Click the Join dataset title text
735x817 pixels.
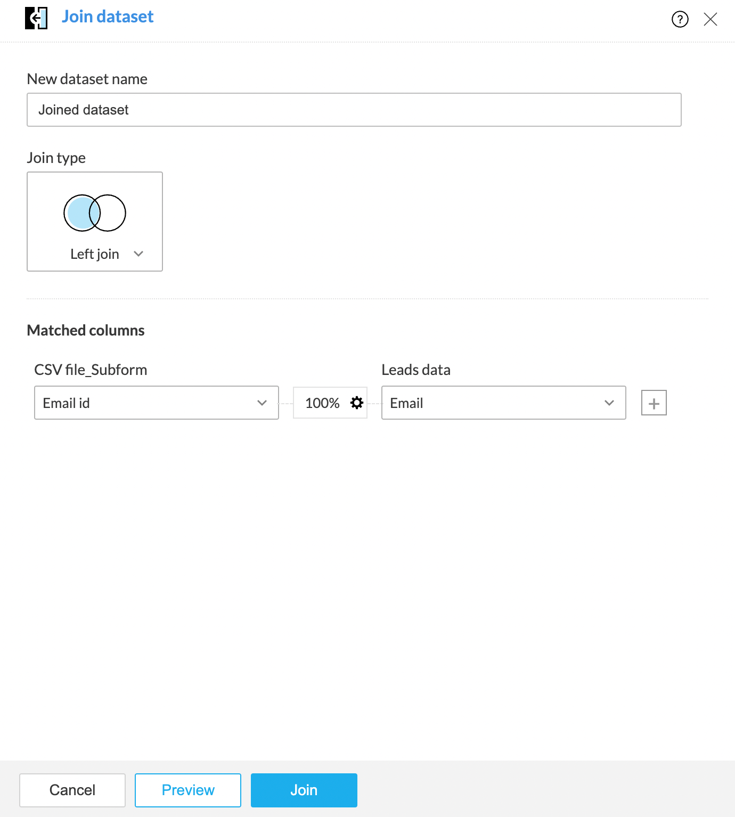pyautogui.click(x=108, y=17)
